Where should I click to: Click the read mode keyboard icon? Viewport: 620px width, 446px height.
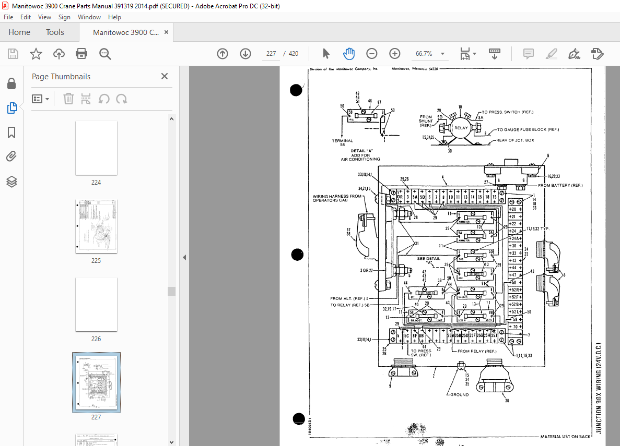point(495,54)
